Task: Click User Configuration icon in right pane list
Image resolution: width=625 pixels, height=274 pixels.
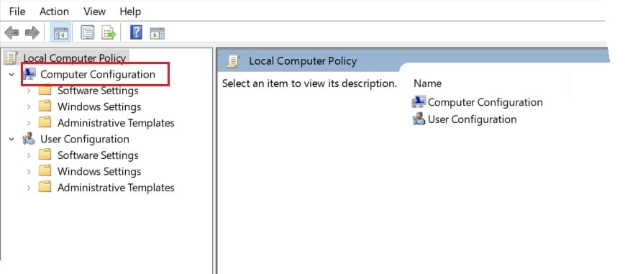Action: click(x=419, y=119)
